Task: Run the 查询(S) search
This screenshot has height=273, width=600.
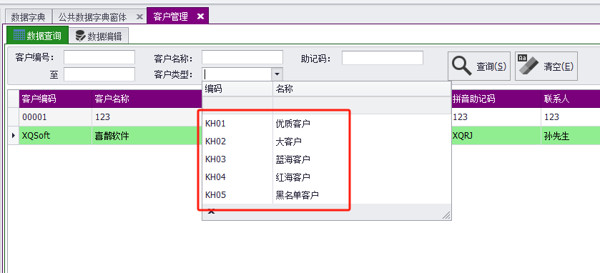Action: 479,66
